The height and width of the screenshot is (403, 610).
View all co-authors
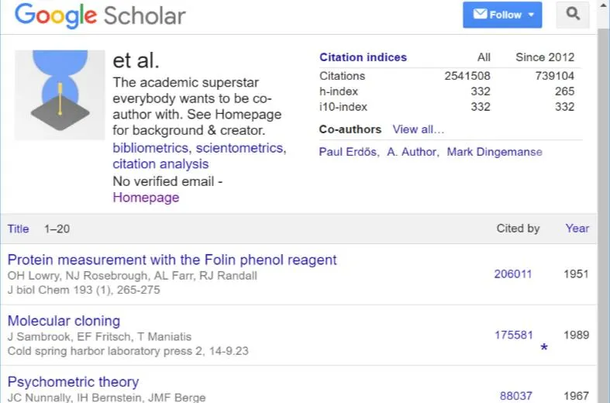tap(419, 129)
